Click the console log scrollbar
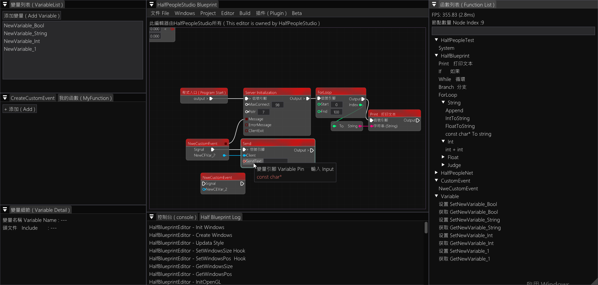The image size is (598, 285). (x=426, y=228)
